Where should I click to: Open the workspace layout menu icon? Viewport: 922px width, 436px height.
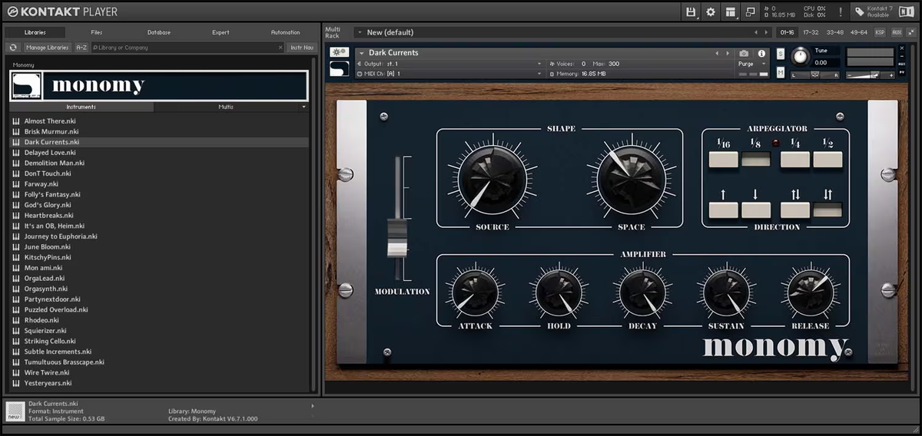pyautogui.click(x=731, y=12)
